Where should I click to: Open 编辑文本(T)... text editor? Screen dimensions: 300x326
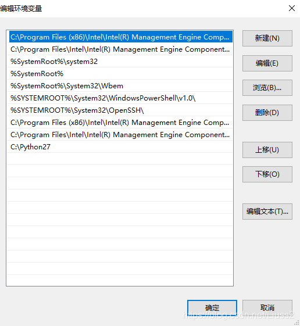[267, 212]
